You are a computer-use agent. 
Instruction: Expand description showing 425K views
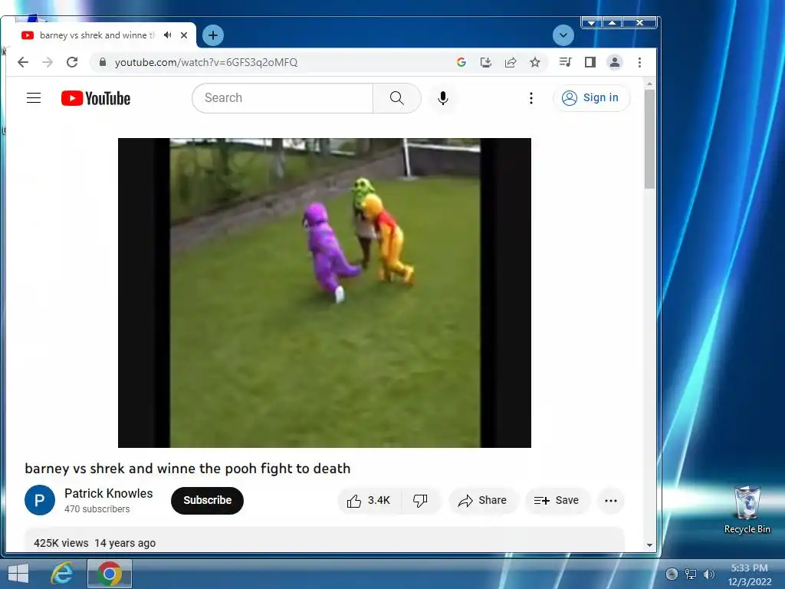point(324,541)
